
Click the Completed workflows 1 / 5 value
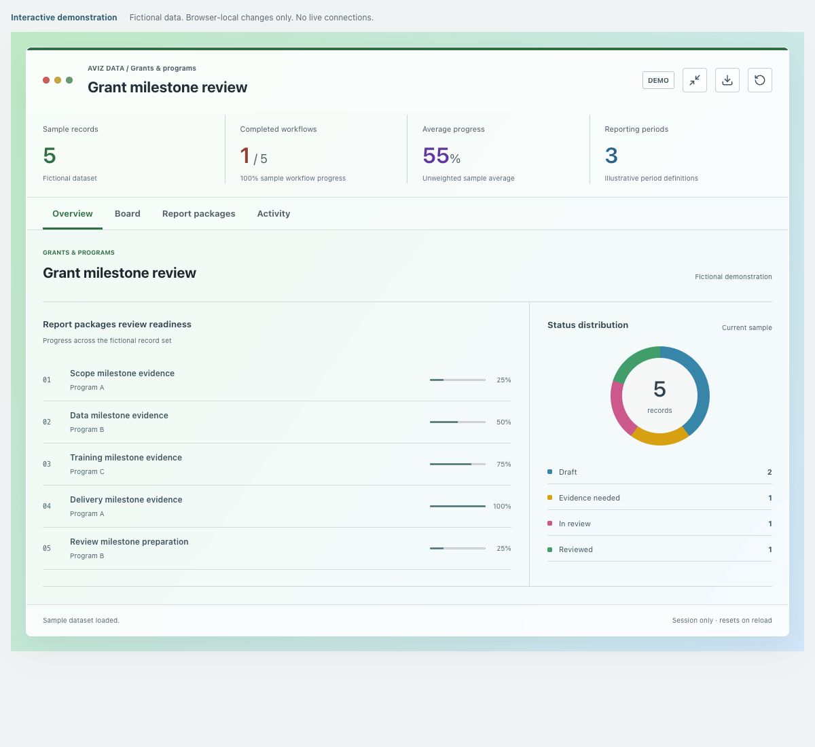(x=254, y=156)
